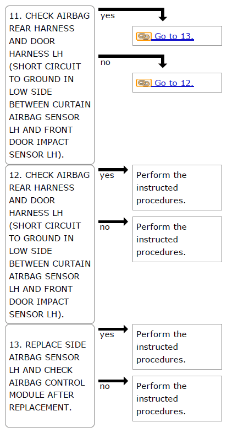The height and width of the screenshot is (433, 227).
Task: Click the 'yes' text label of step 13
Action: click(x=107, y=335)
